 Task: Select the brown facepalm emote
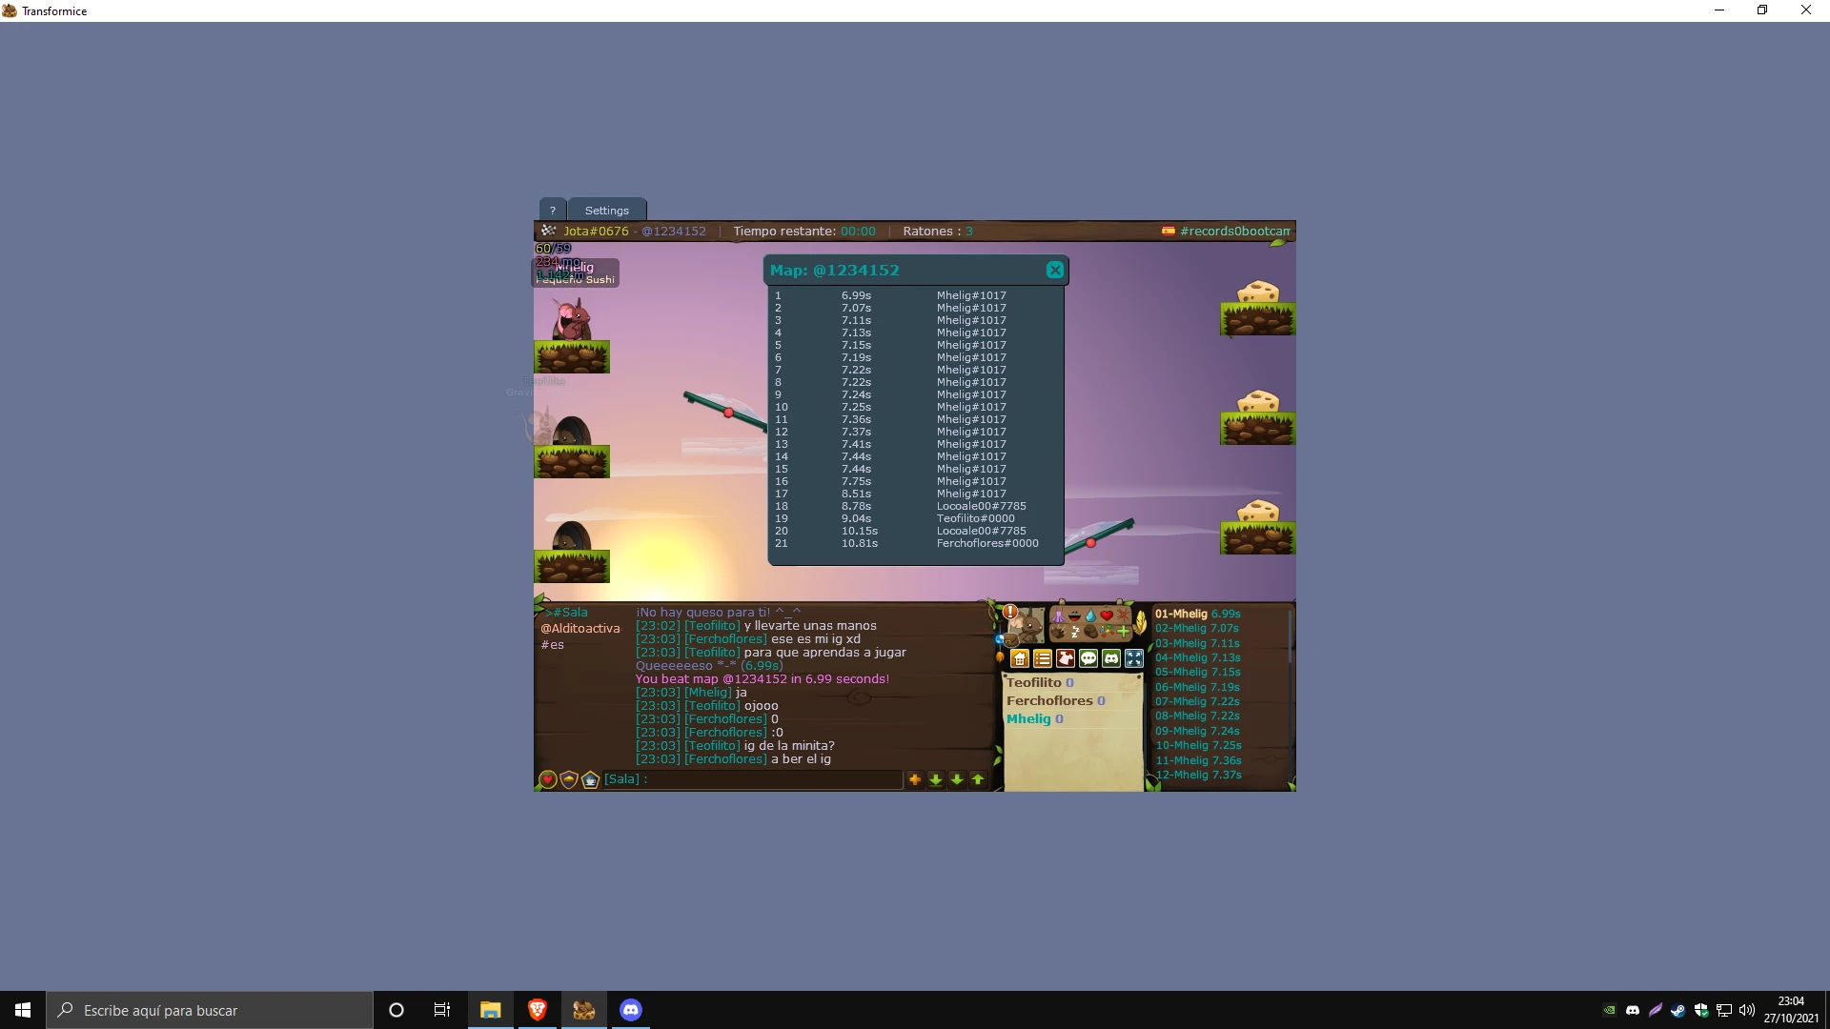click(1090, 632)
